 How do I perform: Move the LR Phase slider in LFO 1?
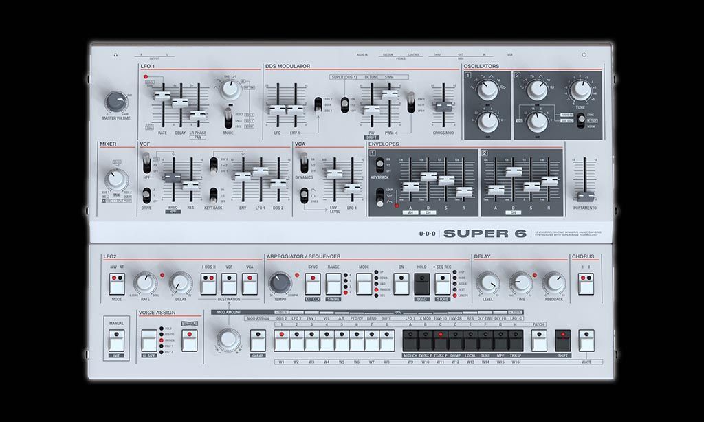pyautogui.click(x=197, y=115)
